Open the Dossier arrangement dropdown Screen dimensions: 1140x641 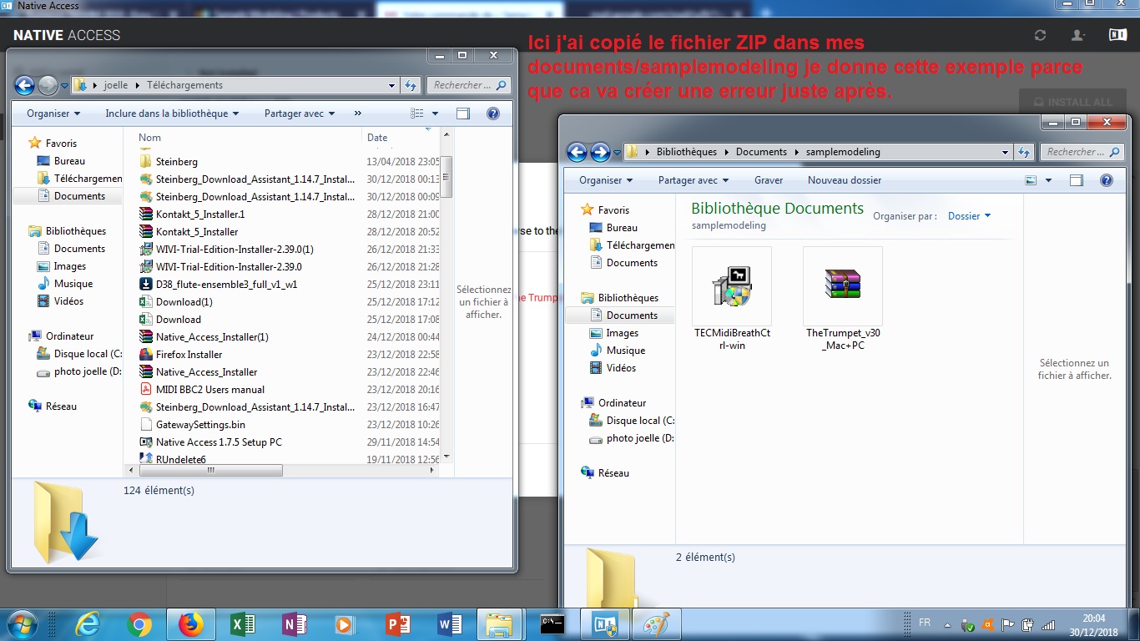(x=969, y=216)
